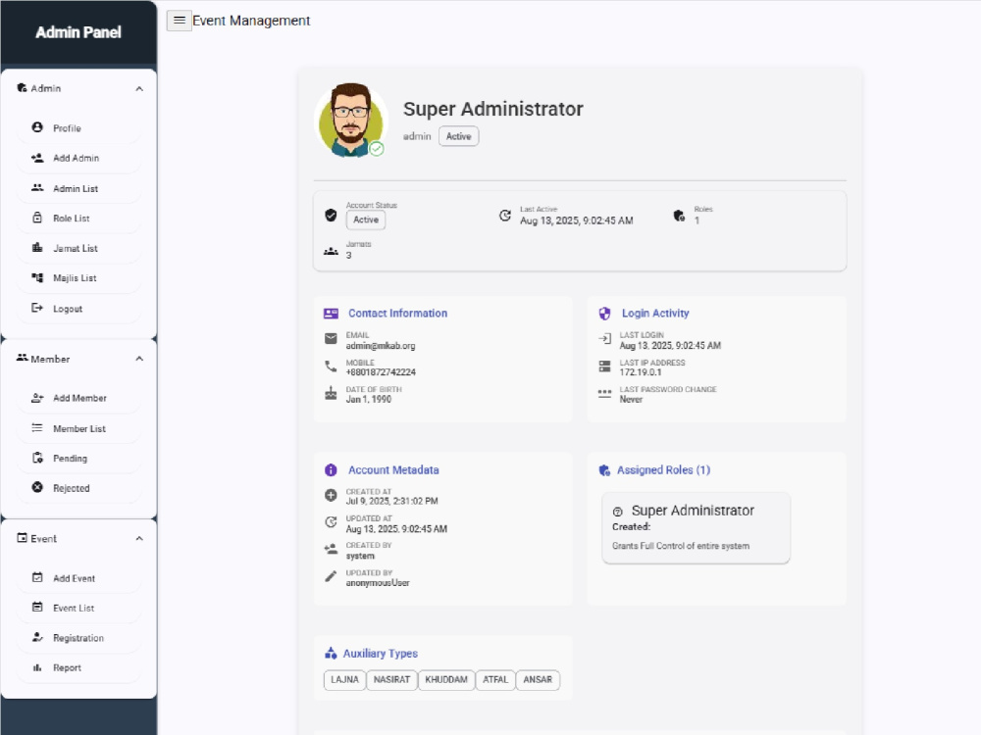Collapse the Member sidebar section

tap(139, 359)
